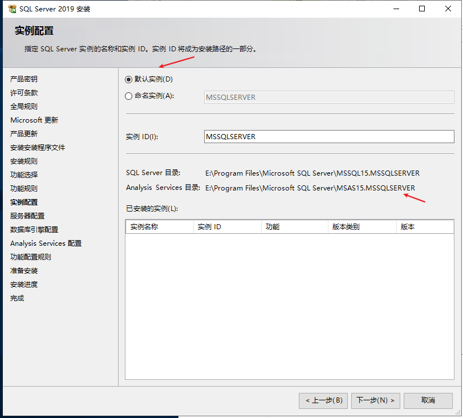The height and width of the screenshot is (418, 463).
Task: Select 功能选择 in the step list
Action: 24,175
